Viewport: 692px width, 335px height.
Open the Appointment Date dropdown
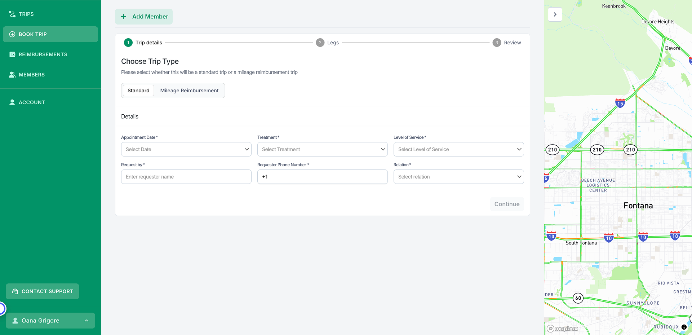point(186,149)
